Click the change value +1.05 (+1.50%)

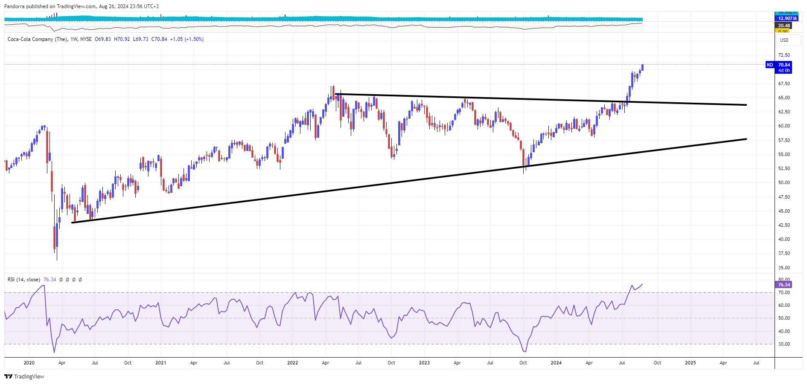[187, 39]
